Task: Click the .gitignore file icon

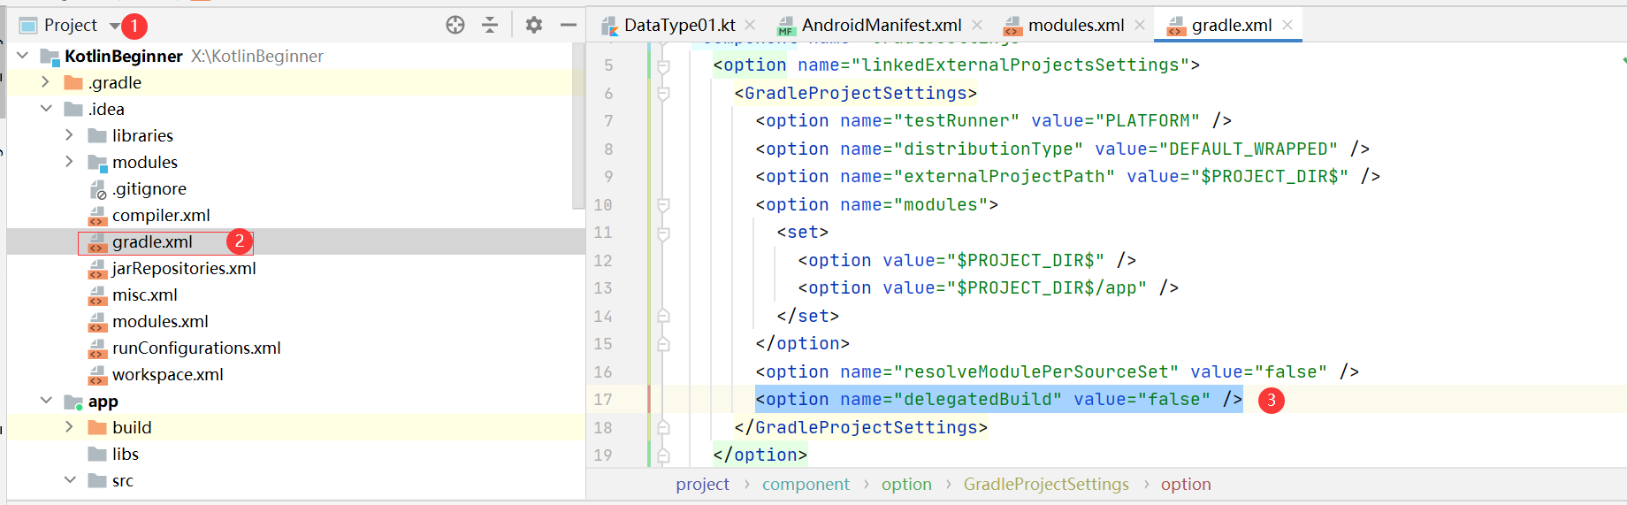Action: pos(97,189)
